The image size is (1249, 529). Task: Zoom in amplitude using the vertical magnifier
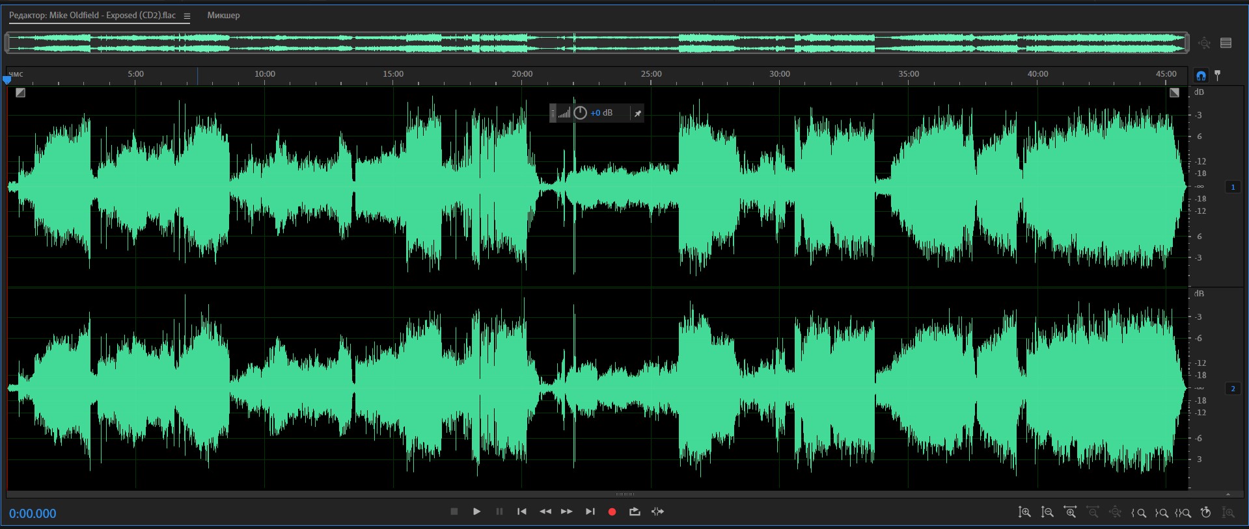1024,513
